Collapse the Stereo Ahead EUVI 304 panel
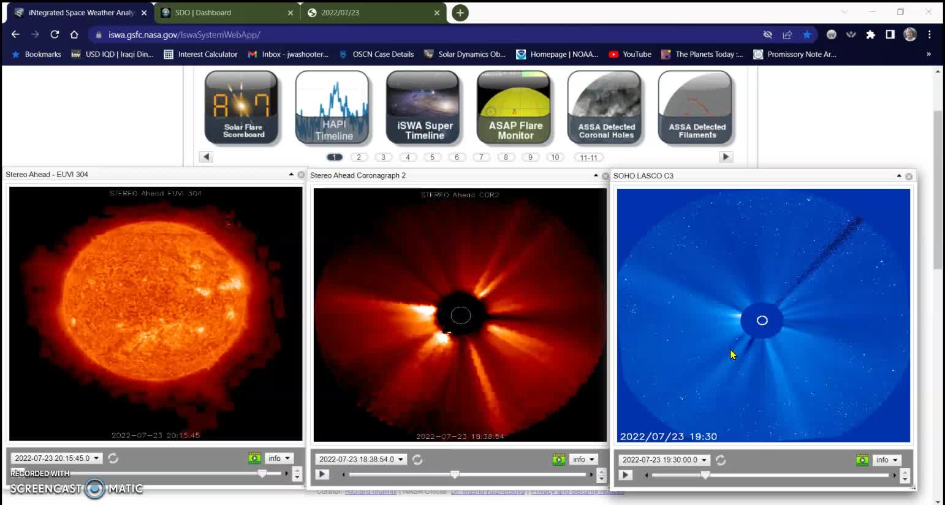Viewport: 945px width, 505px height. pos(291,175)
